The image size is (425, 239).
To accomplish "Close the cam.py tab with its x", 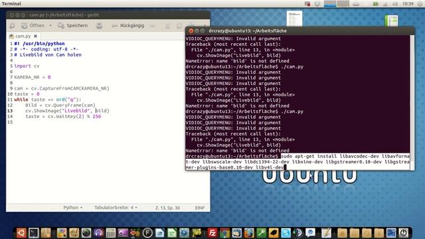I will [x=35, y=36].
